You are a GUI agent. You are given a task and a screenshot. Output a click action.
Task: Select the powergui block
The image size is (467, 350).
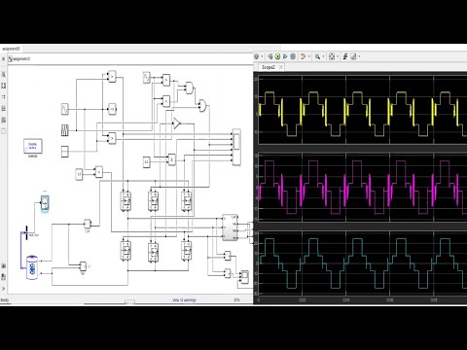tap(33, 147)
